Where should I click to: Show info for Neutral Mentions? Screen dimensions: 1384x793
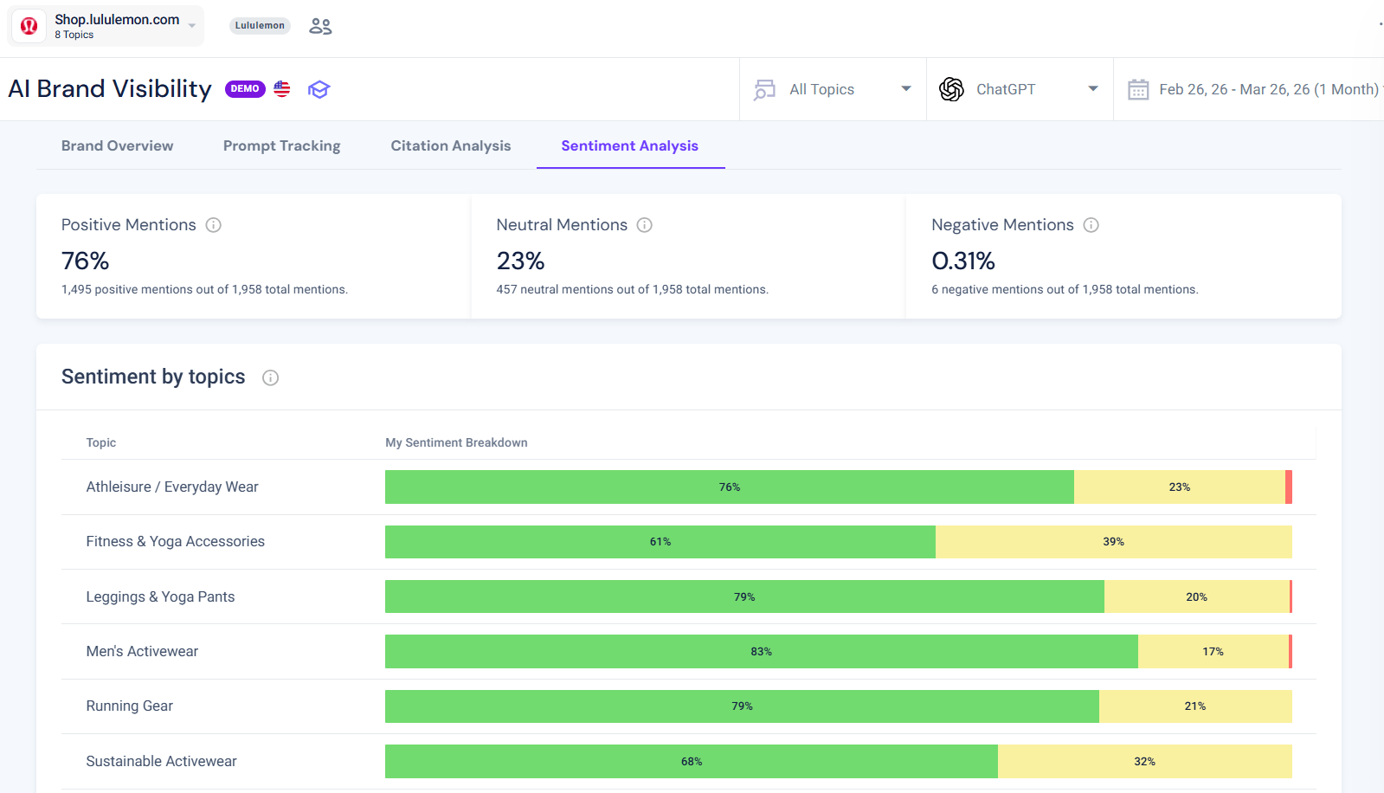tap(645, 225)
